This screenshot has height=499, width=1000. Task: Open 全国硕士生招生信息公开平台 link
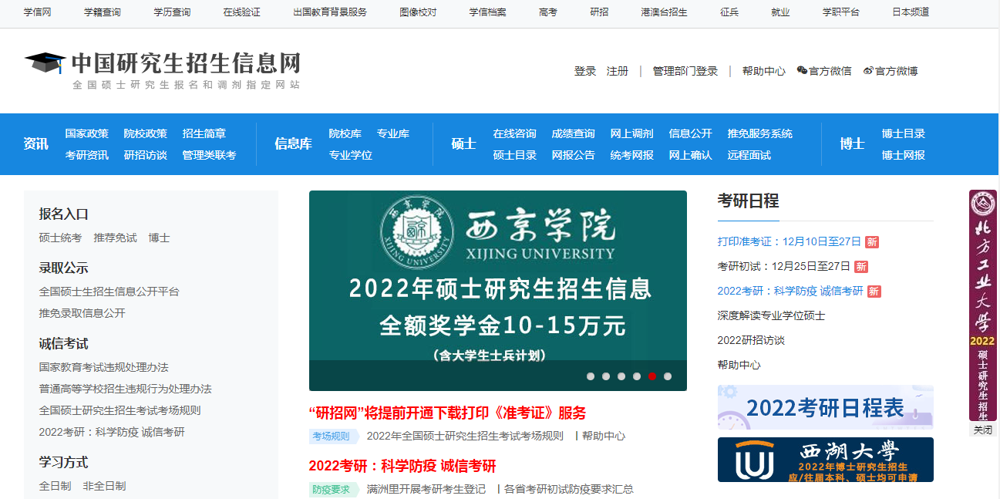(x=109, y=292)
